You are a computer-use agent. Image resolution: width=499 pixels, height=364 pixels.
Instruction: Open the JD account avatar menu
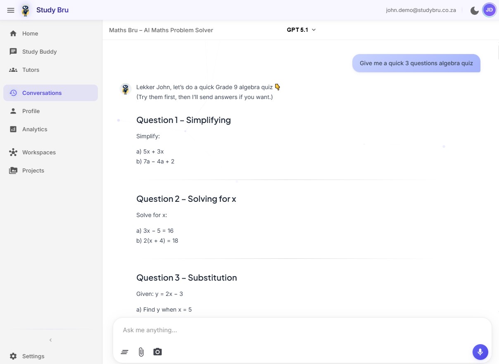[x=489, y=9]
